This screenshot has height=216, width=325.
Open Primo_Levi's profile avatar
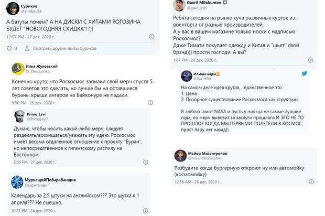[x=19, y=116]
